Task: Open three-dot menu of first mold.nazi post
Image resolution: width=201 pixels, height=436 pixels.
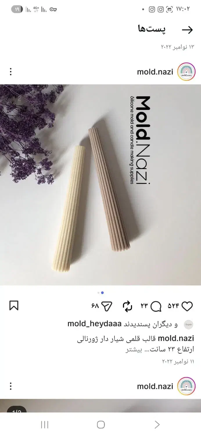Action: click(11, 72)
